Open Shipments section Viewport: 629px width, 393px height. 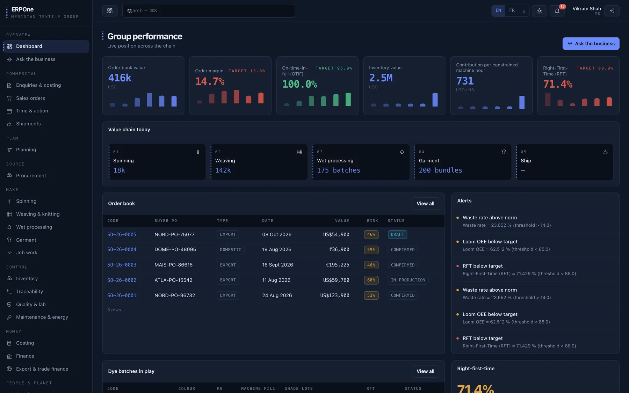(x=46, y=124)
